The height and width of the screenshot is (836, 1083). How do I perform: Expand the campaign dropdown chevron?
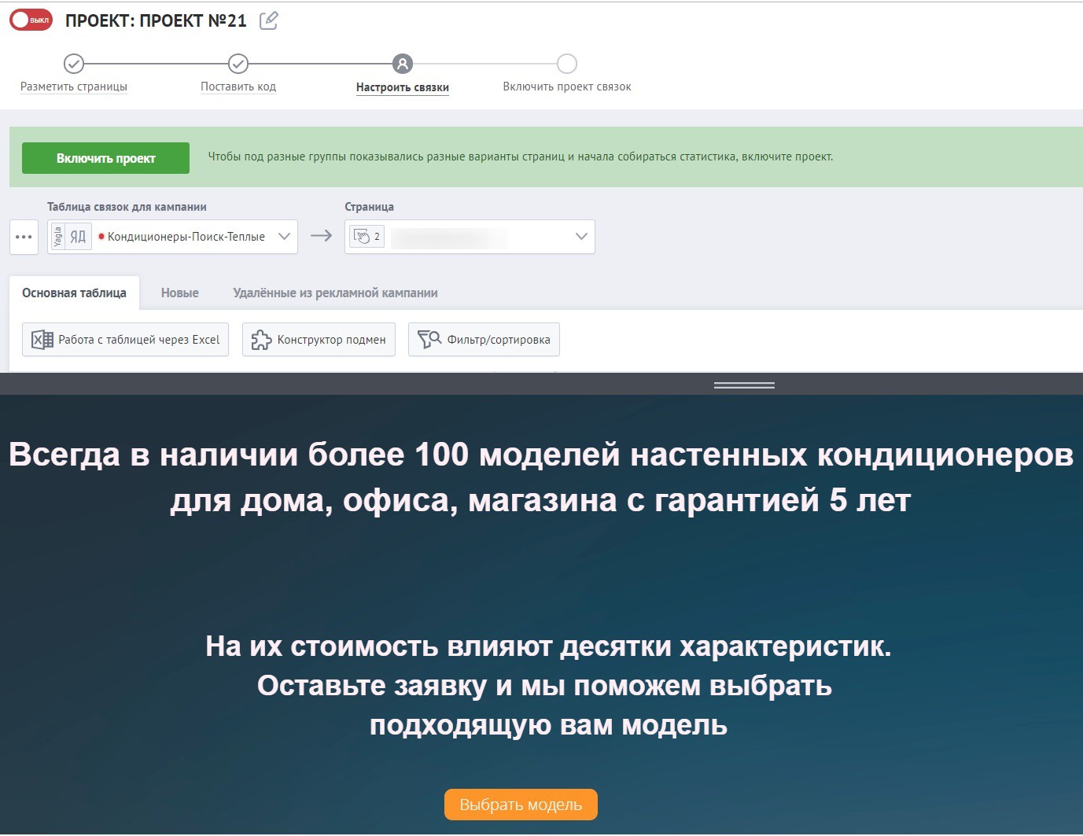[x=285, y=237]
